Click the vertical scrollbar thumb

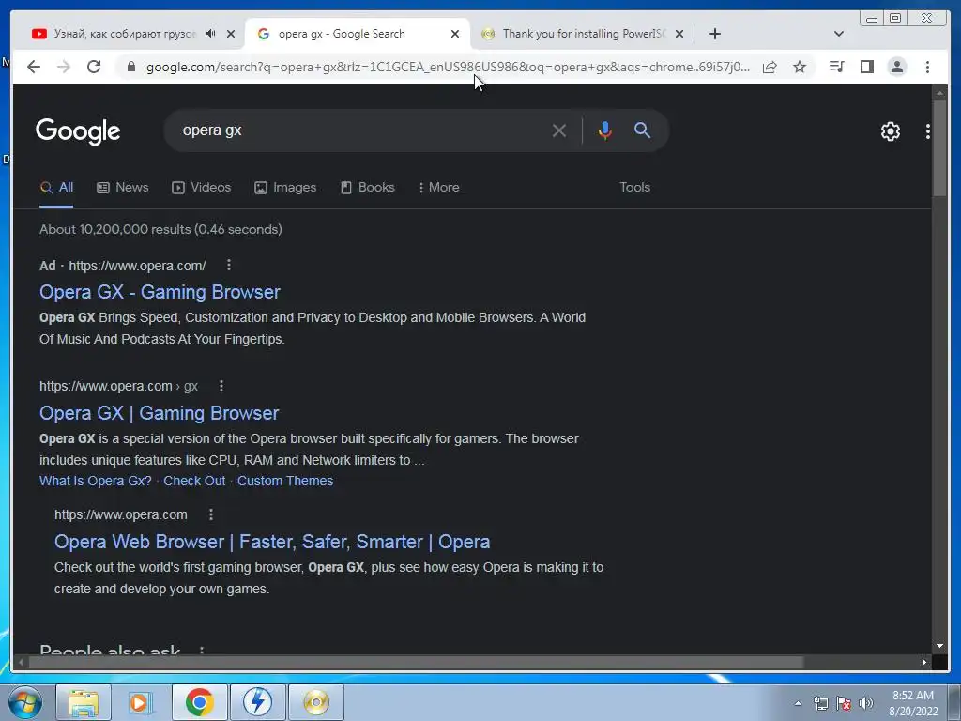(939, 148)
